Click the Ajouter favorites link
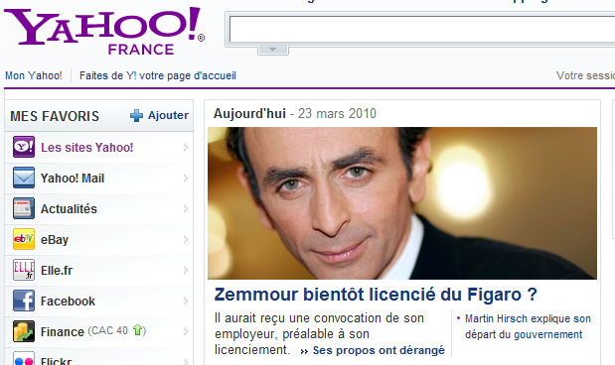The image size is (615, 365). pyautogui.click(x=168, y=115)
